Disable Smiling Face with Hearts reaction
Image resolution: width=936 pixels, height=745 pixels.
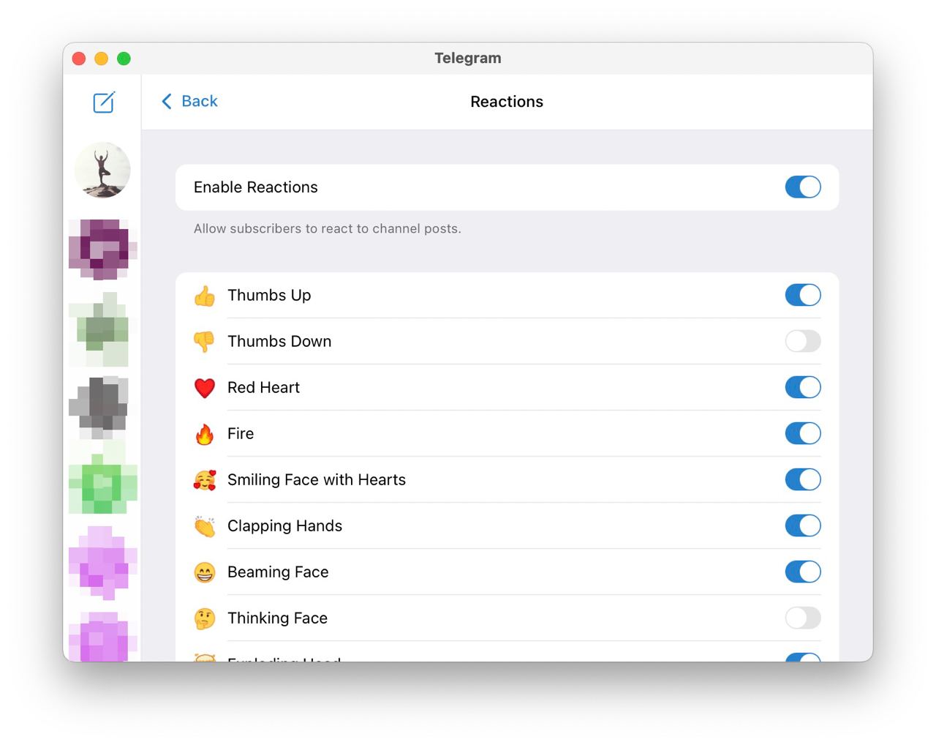(803, 479)
